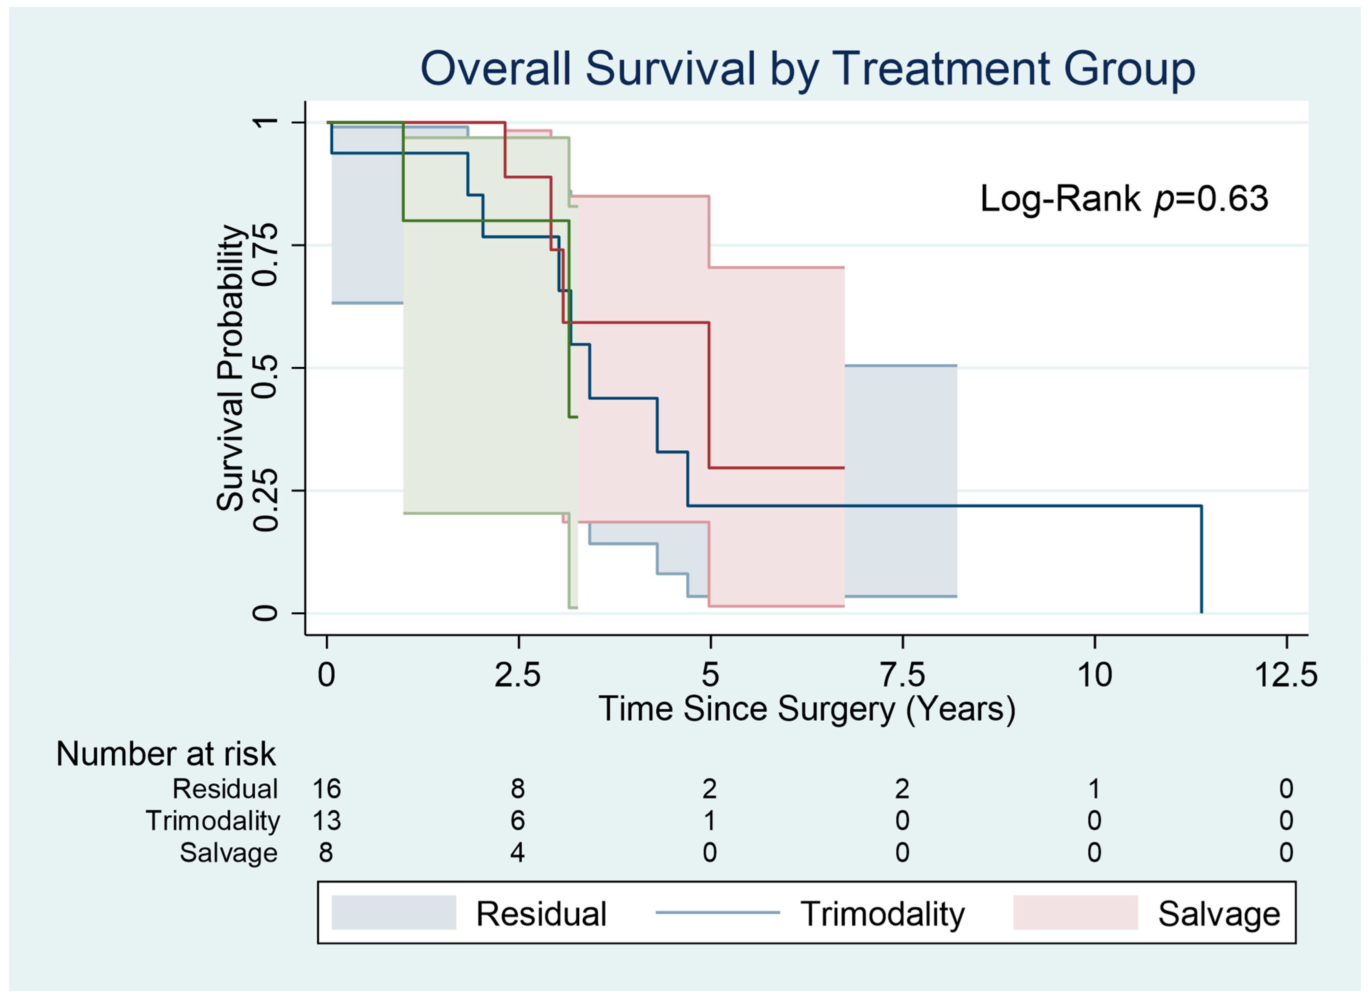Select the Number at risk heading

pos(166,754)
